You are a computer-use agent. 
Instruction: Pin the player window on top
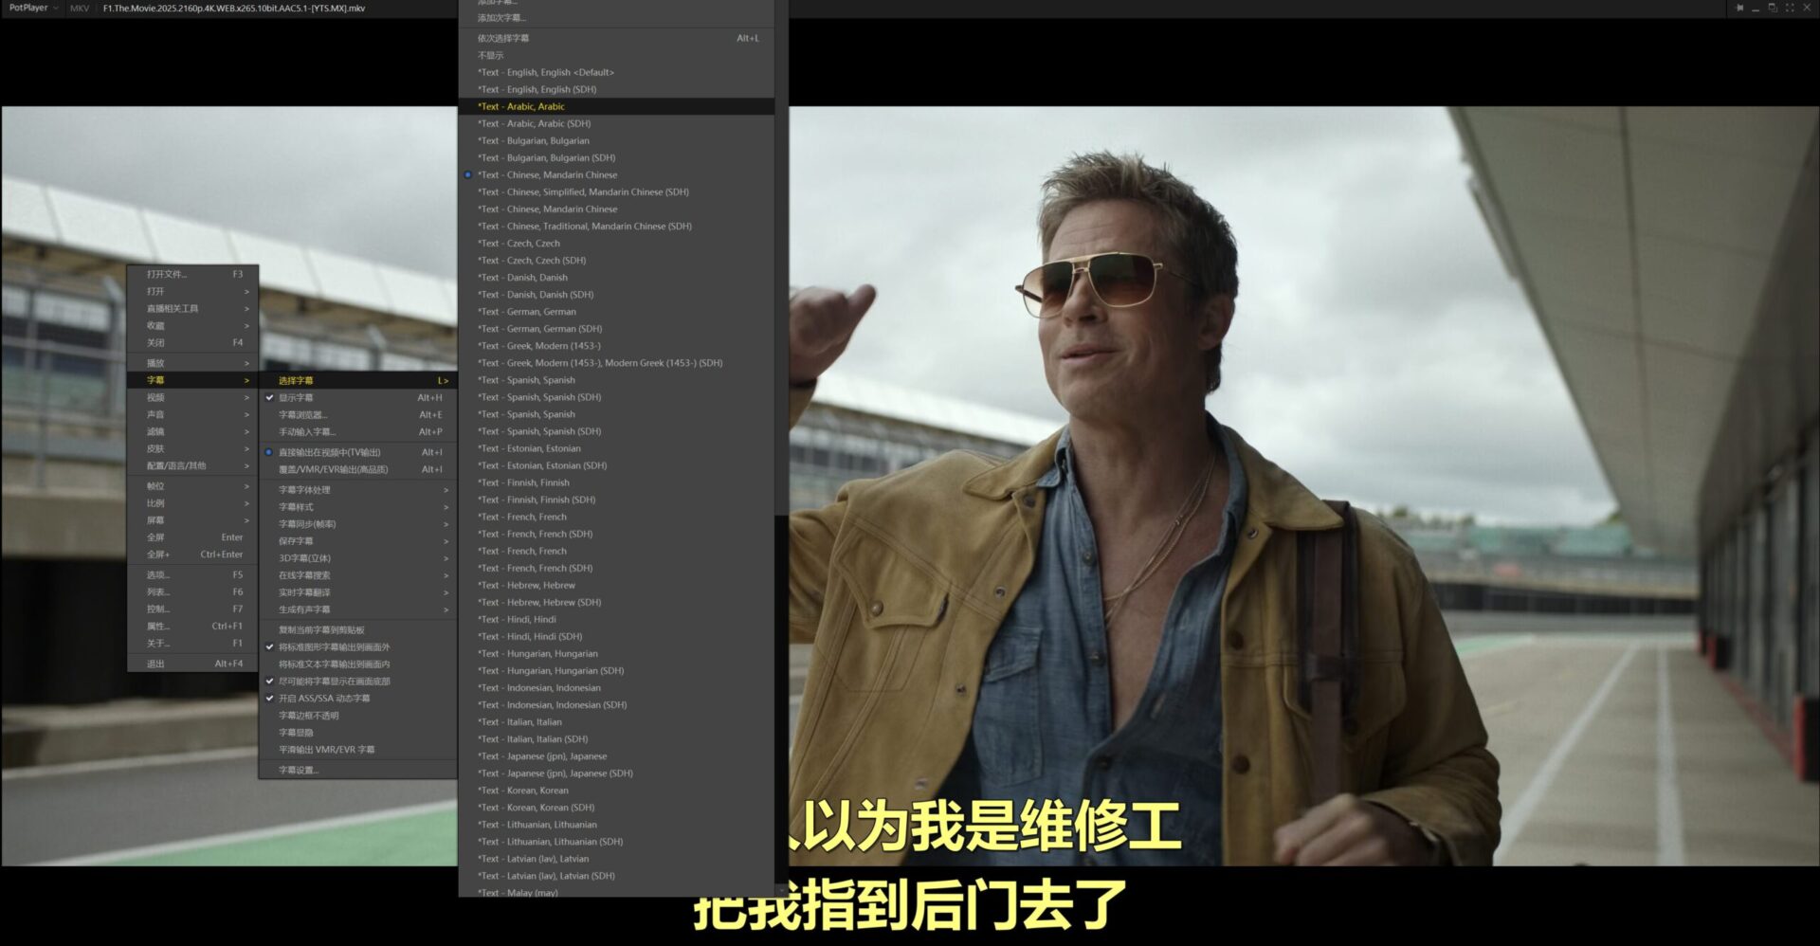[1739, 8]
